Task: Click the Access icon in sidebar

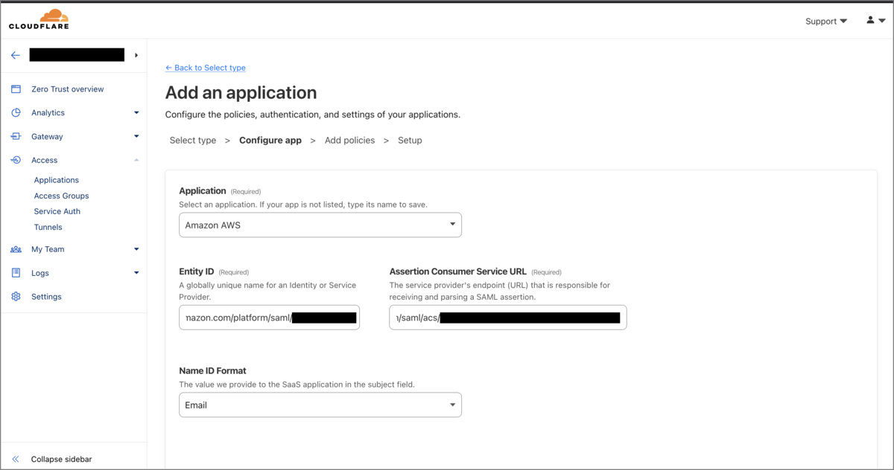Action: [16, 161]
